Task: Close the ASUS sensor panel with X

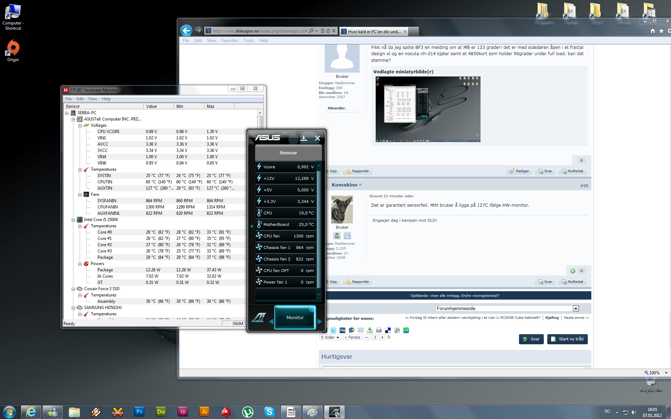Action: pos(317,138)
